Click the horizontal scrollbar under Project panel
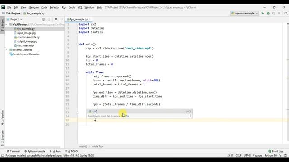289x162 pixels. pos(32,148)
